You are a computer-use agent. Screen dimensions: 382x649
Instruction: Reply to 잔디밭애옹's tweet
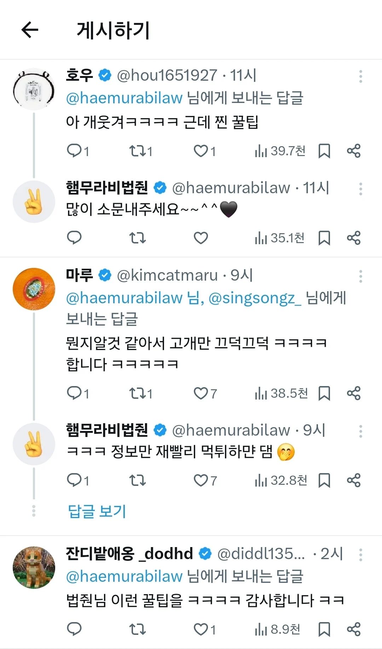[x=74, y=629]
